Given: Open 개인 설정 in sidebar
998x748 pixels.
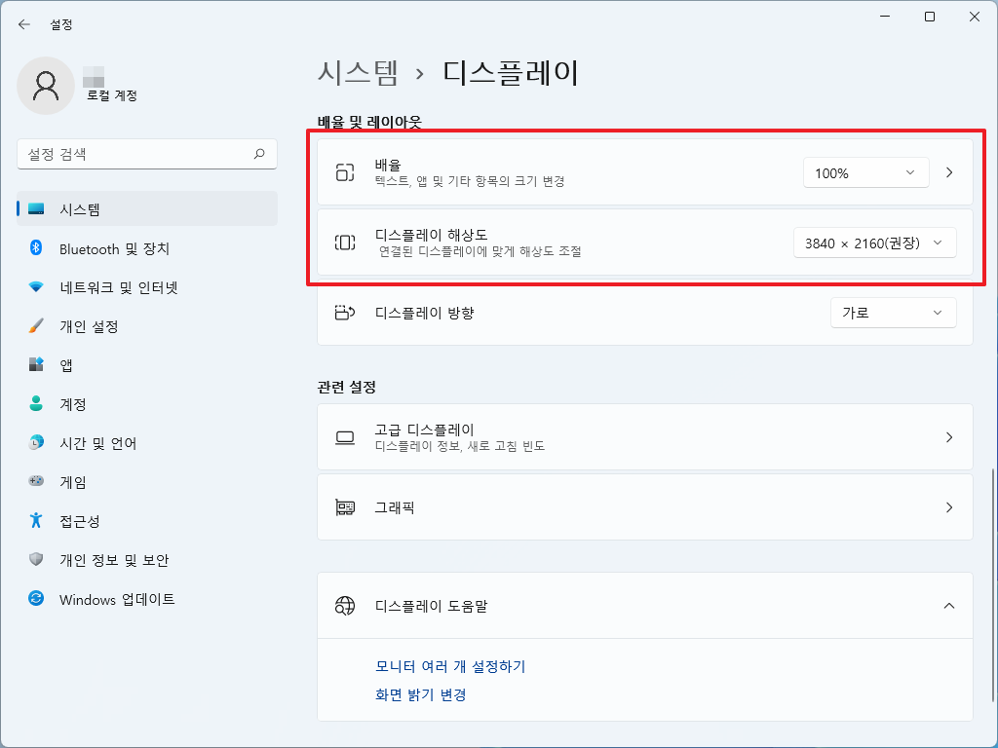Looking at the screenshot, I should (147, 326).
